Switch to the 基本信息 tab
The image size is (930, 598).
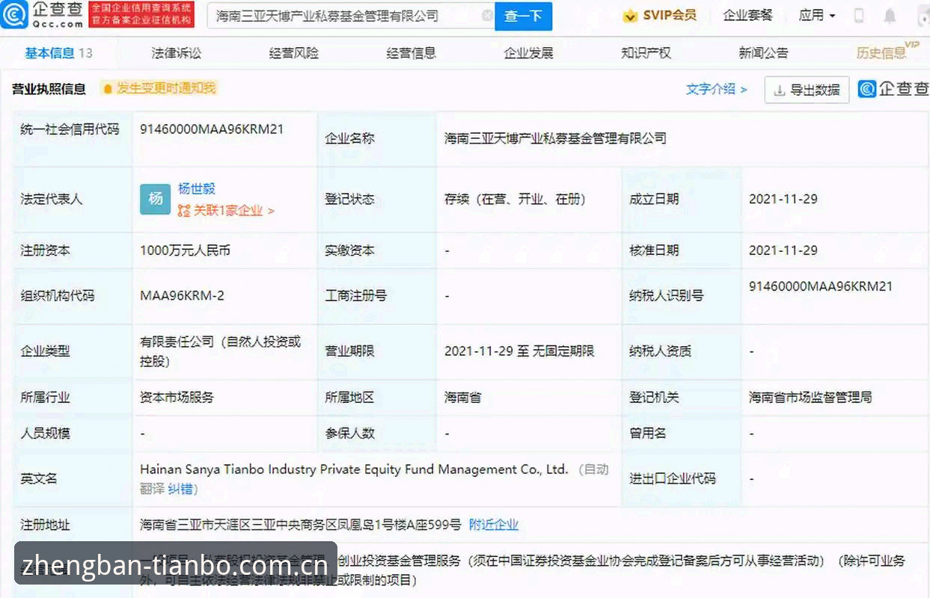point(58,53)
